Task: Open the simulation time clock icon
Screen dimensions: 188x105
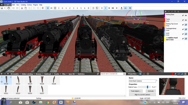Action: pyautogui.click(x=93, y=8)
